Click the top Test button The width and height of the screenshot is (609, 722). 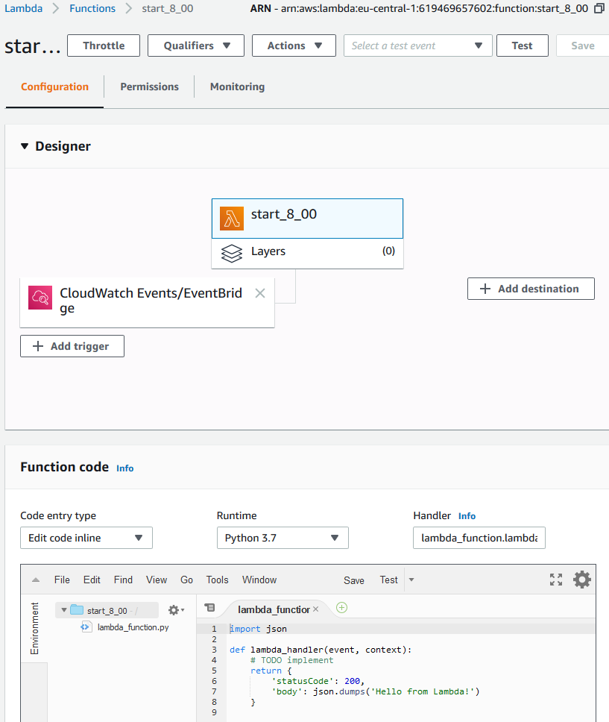pyautogui.click(x=523, y=45)
